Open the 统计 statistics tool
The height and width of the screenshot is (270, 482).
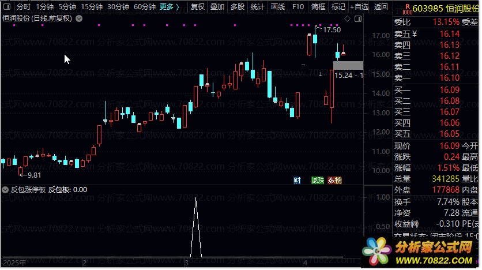pyautogui.click(x=257, y=6)
